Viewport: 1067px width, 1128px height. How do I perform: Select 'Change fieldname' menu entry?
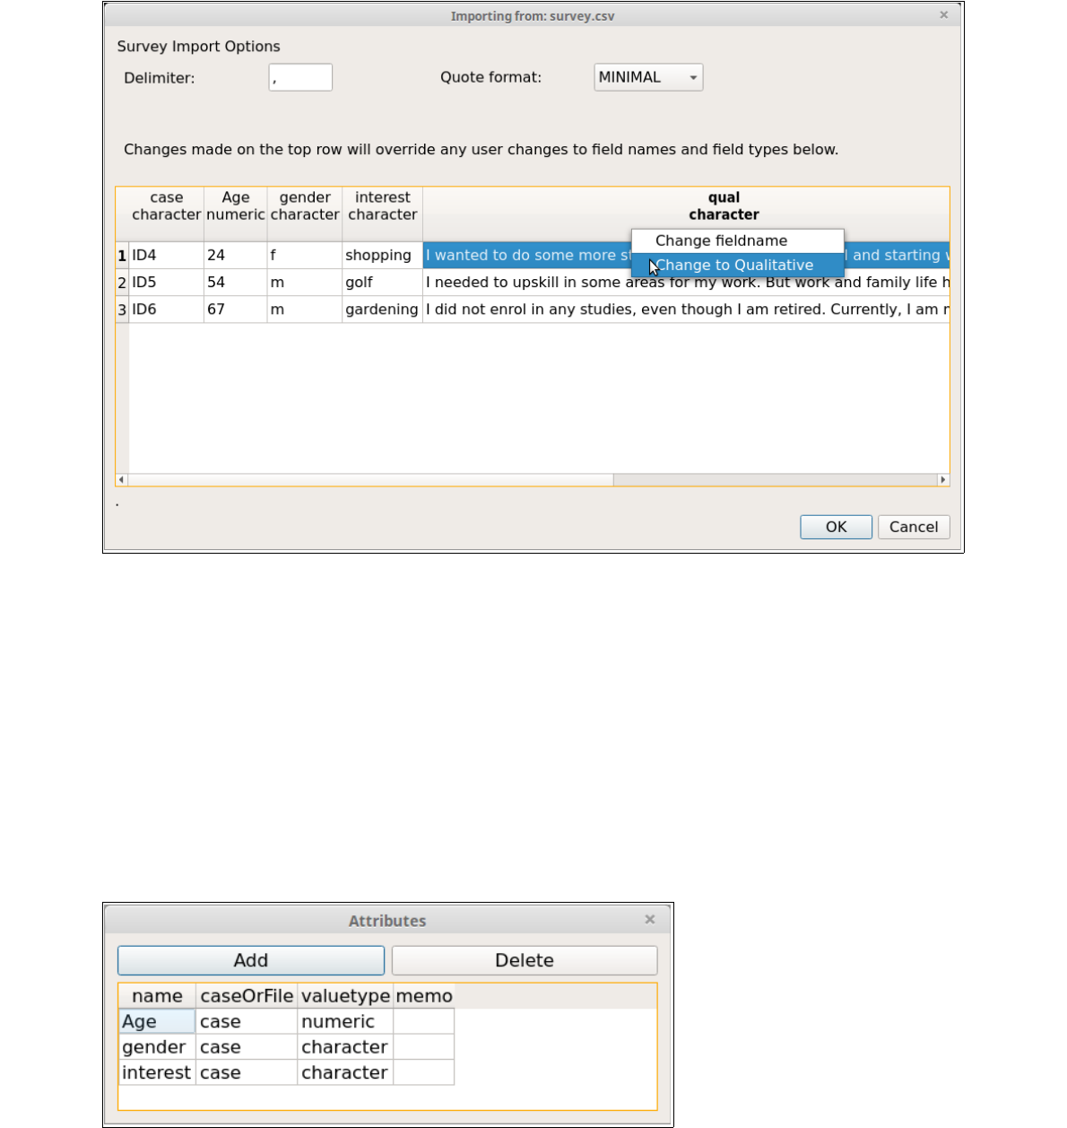point(737,241)
